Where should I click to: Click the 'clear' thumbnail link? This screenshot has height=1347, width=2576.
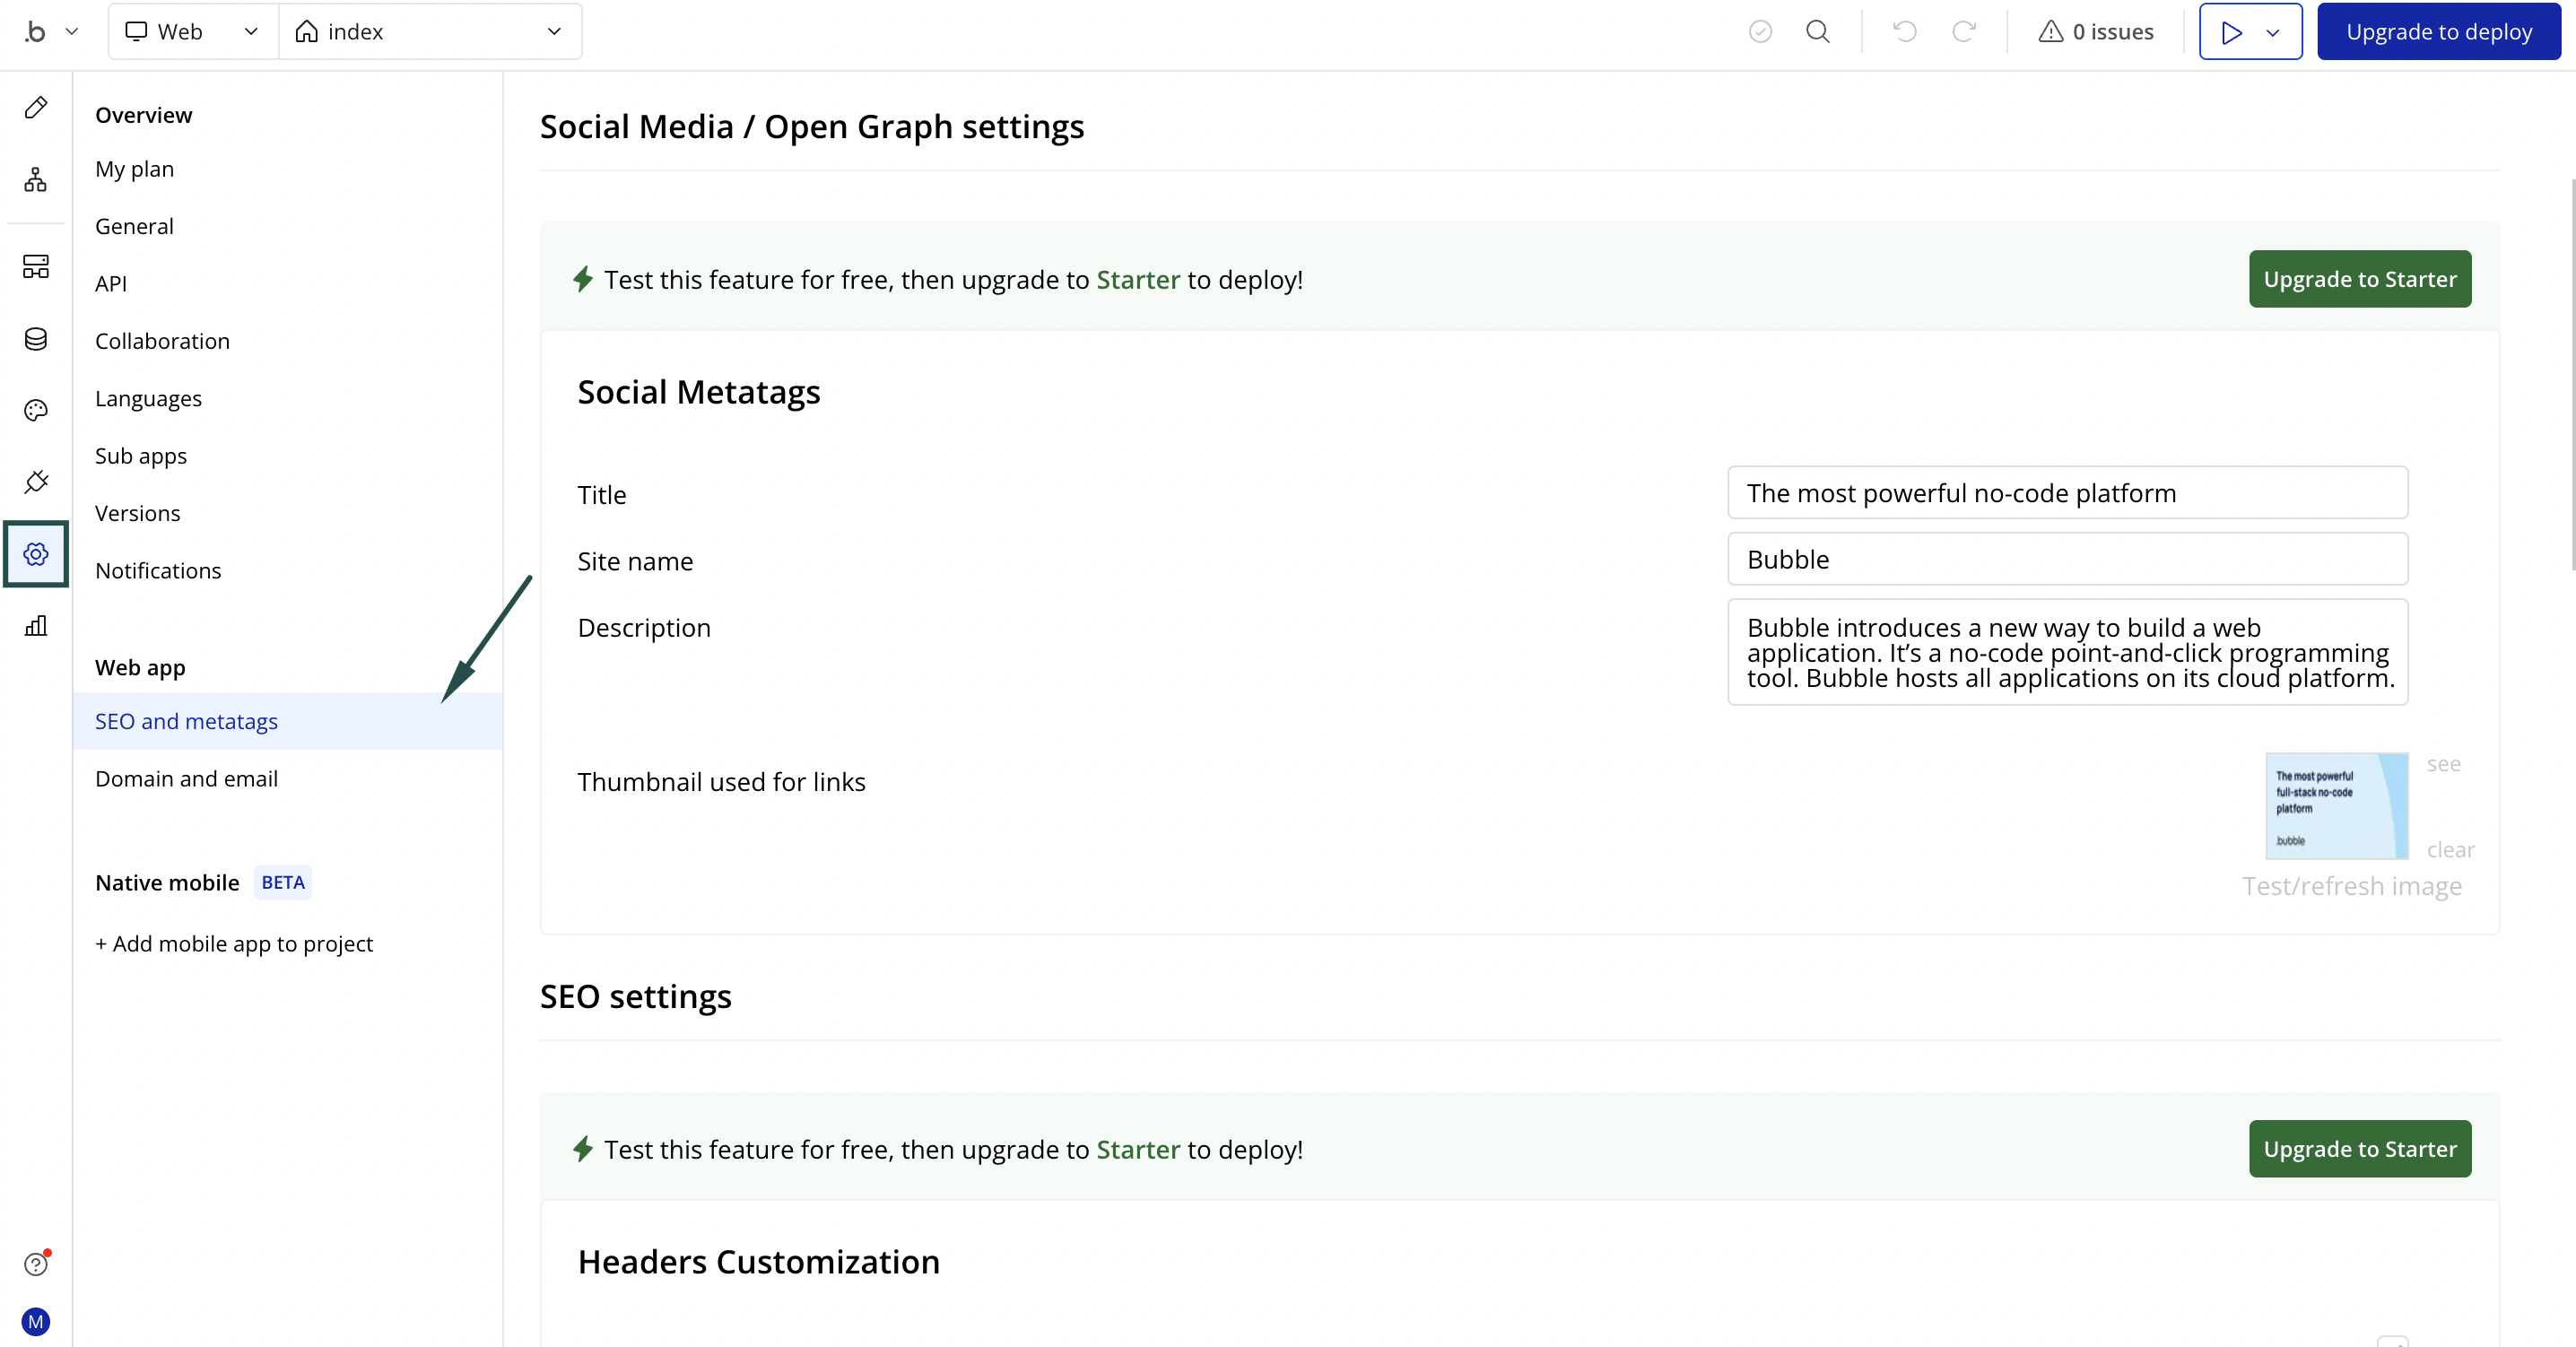pos(2450,850)
